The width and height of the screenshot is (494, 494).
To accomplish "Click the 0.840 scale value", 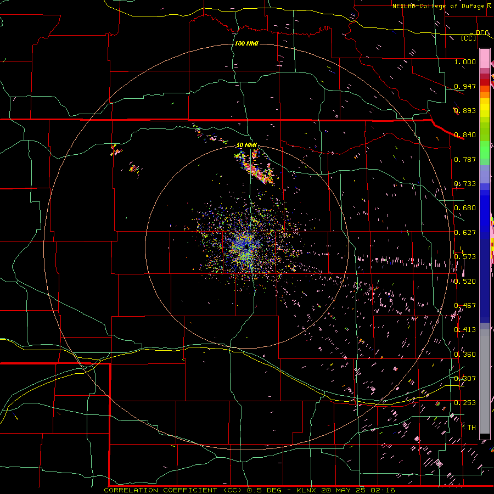I will coord(465,135).
